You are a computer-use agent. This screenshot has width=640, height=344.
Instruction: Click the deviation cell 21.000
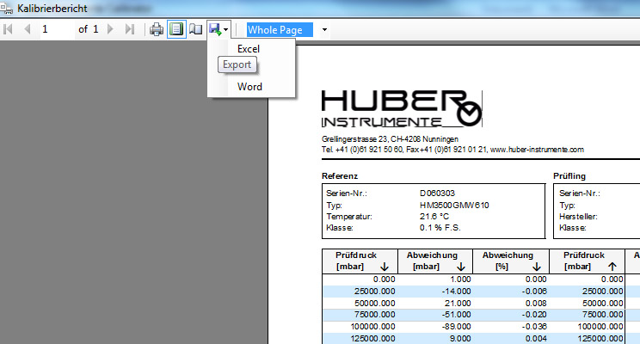point(458,304)
